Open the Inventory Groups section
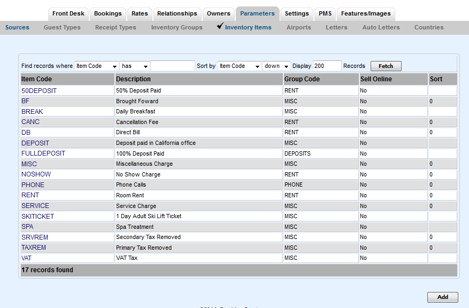The height and width of the screenshot is (308, 469). pos(176,27)
